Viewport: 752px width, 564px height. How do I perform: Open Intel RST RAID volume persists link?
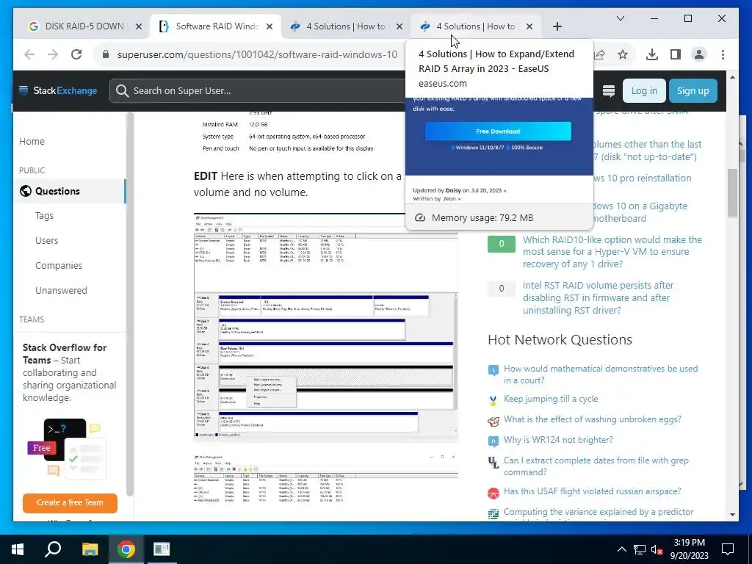coord(598,297)
